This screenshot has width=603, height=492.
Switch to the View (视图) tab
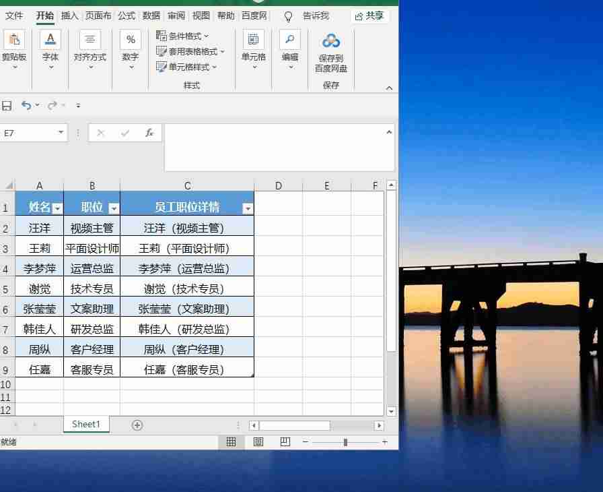click(201, 16)
